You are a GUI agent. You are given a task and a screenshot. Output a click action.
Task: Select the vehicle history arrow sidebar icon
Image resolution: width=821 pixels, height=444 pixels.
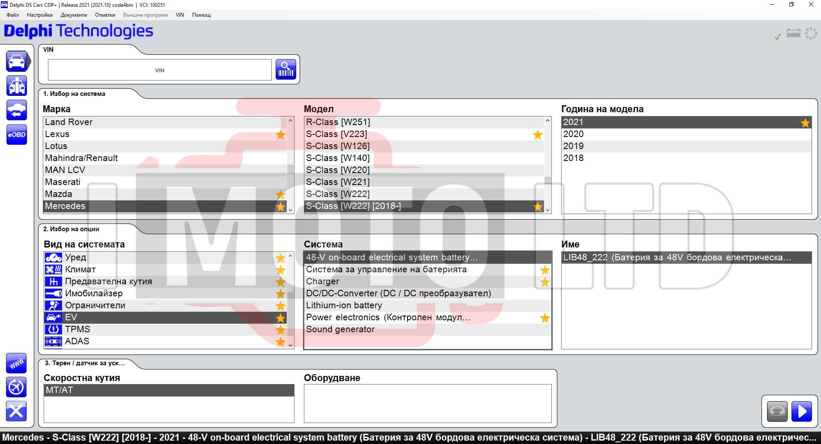[17, 110]
